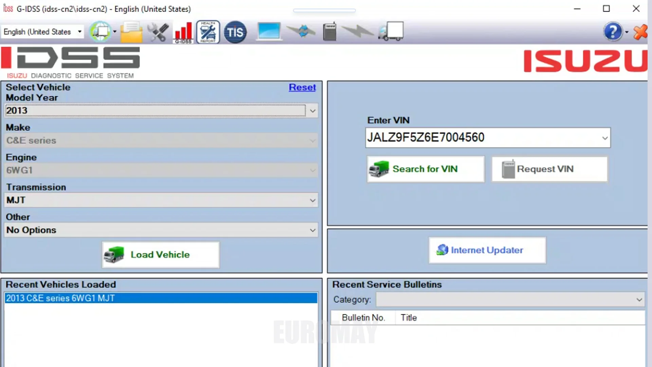652x367 pixels.
Task: Click the bar chart diagnostics report icon
Action: (183, 32)
